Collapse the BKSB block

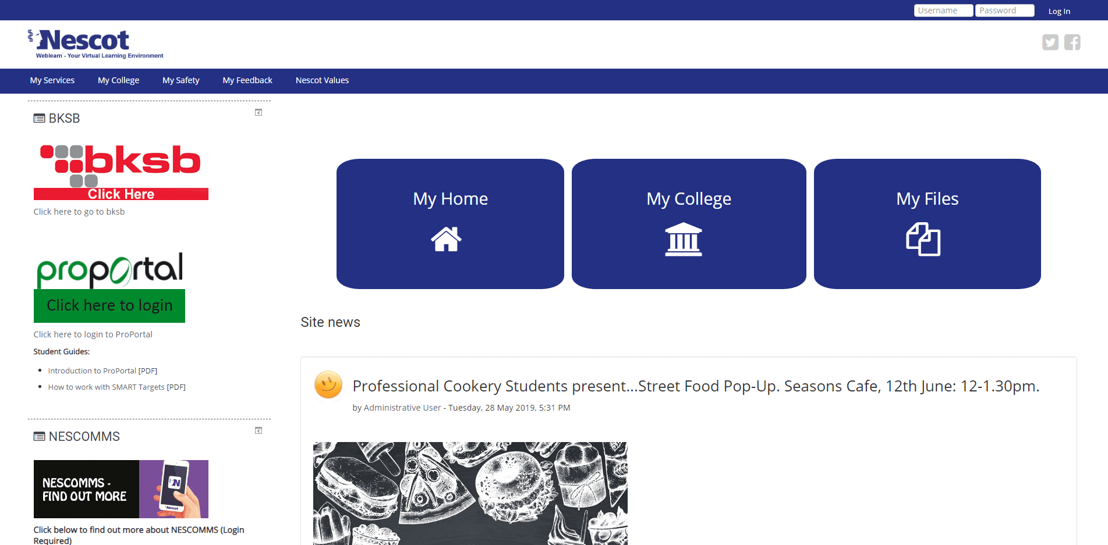point(259,112)
